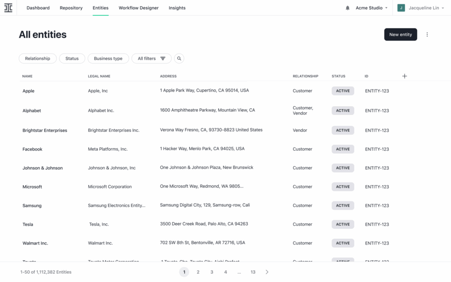Create a new entity

pyautogui.click(x=400, y=34)
